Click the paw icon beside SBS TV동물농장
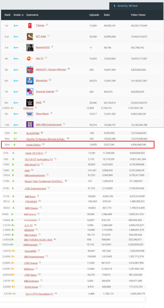 tap(55, 239)
